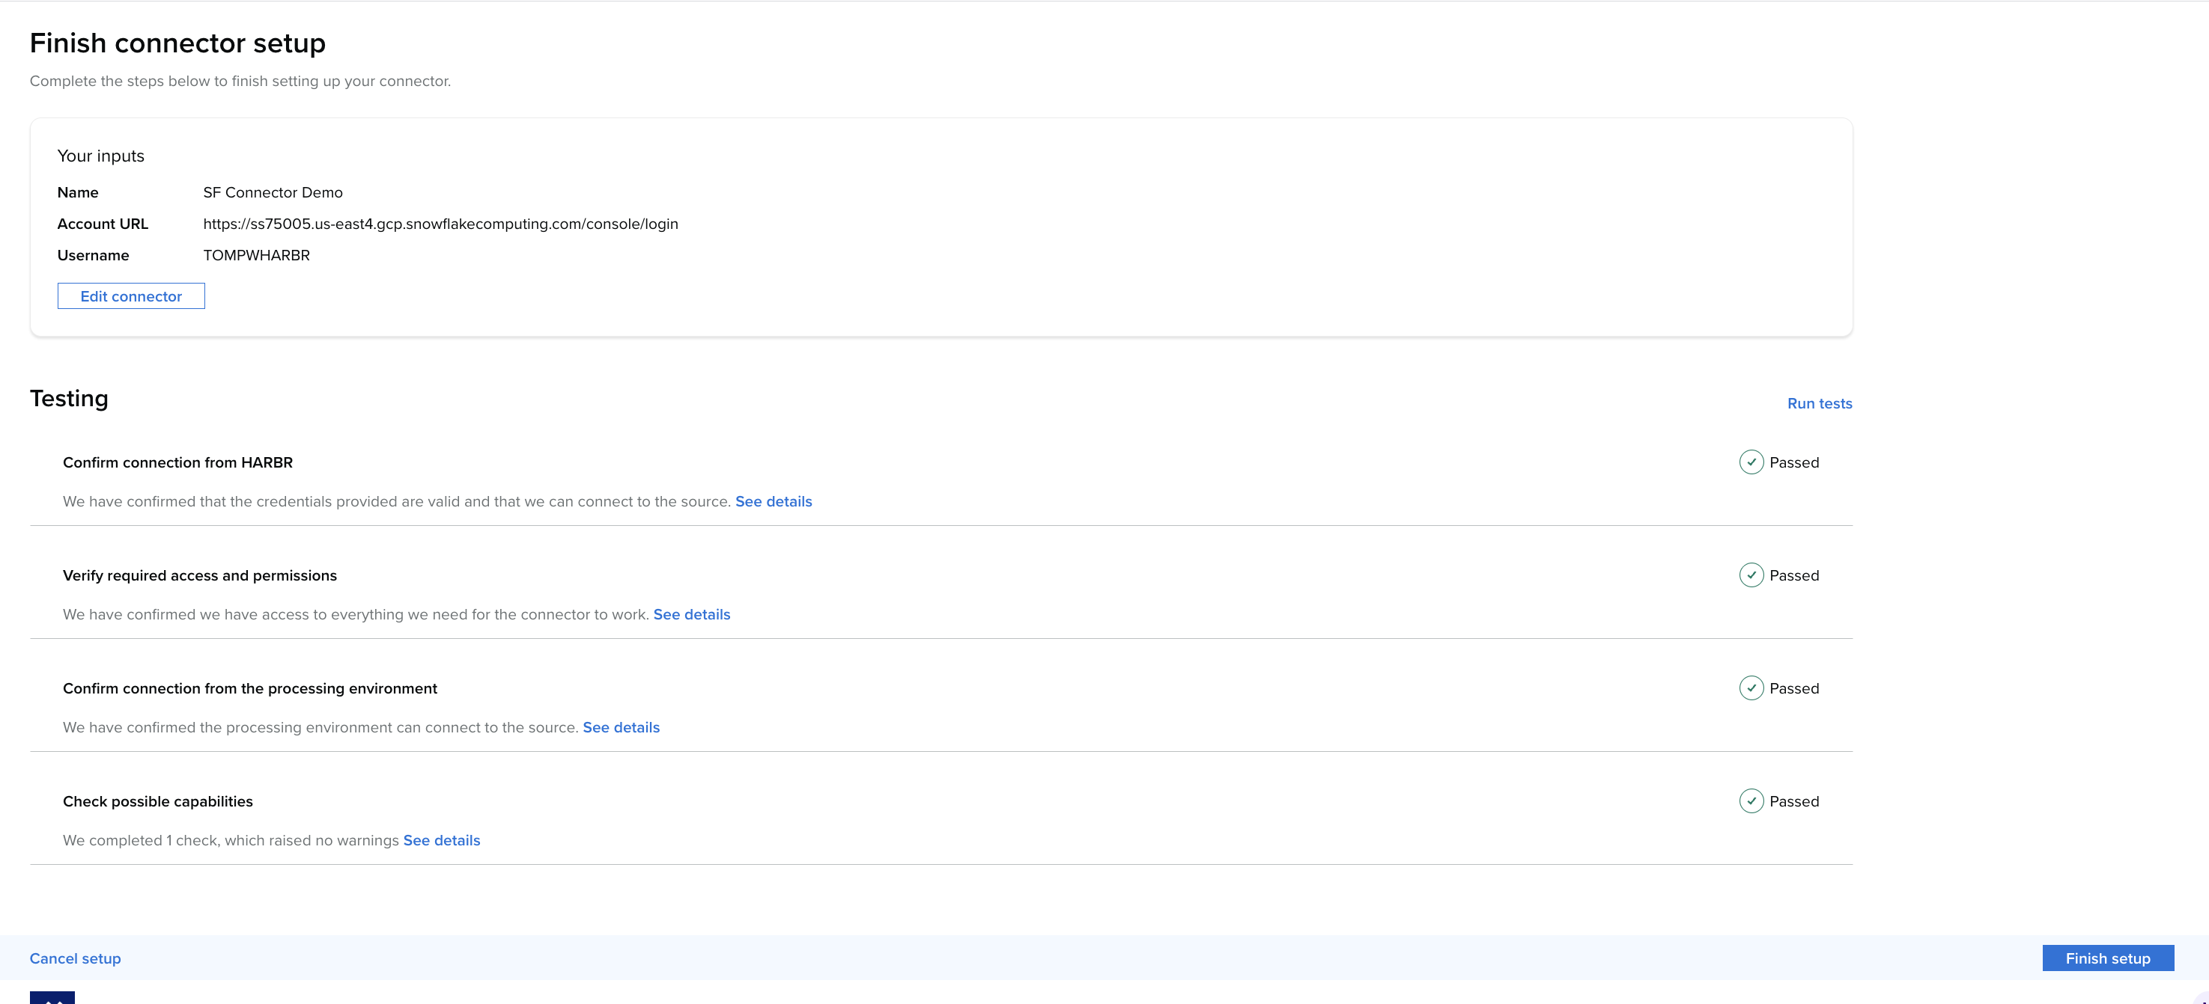The image size is (2209, 1004).
Task: Click the Account URL label
Action: (103, 224)
